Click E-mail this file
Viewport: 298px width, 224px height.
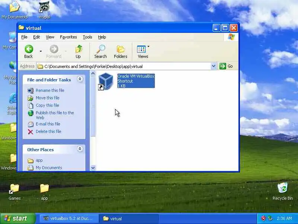48,124
